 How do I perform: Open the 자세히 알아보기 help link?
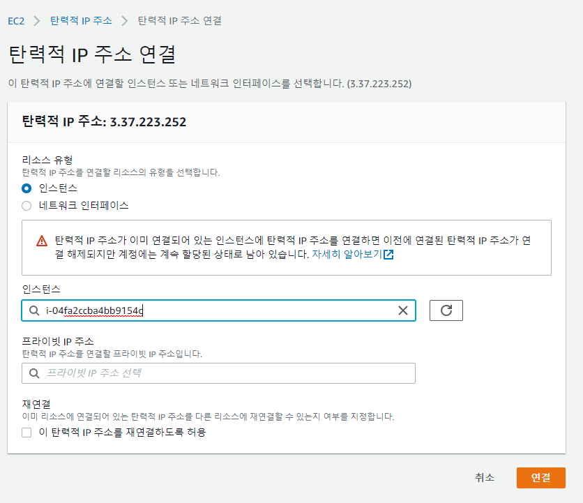(347, 255)
